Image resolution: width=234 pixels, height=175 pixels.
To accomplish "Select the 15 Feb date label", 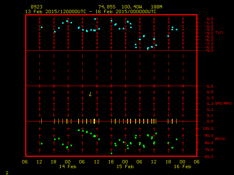I will point(125,167).
